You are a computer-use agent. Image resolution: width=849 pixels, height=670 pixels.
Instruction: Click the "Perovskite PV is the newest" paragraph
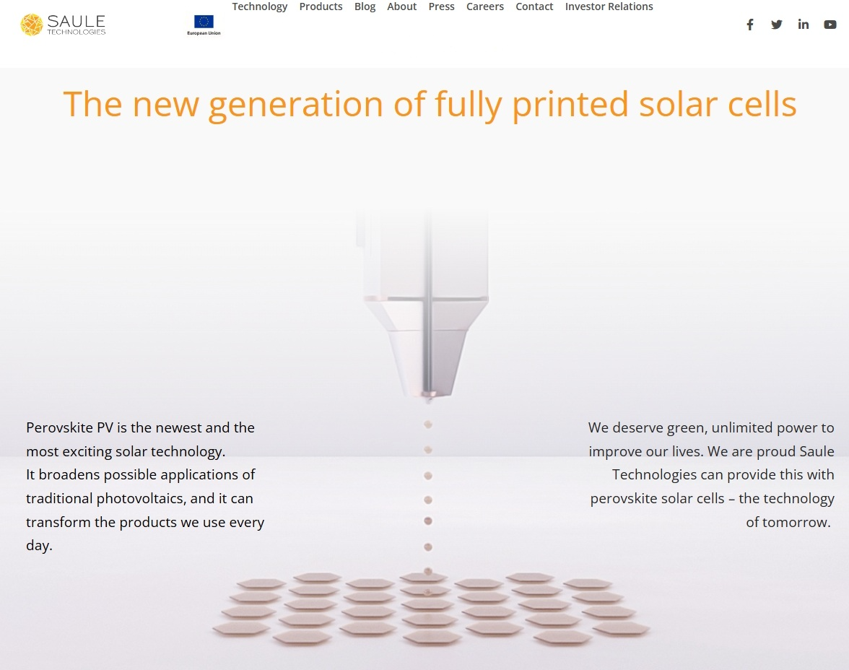[x=145, y=486]
